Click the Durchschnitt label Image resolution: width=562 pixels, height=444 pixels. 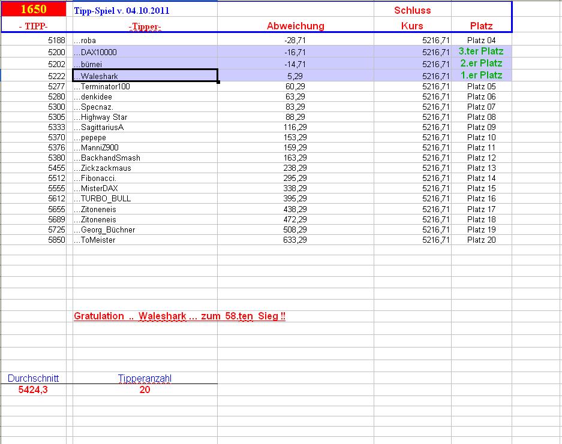34,378
